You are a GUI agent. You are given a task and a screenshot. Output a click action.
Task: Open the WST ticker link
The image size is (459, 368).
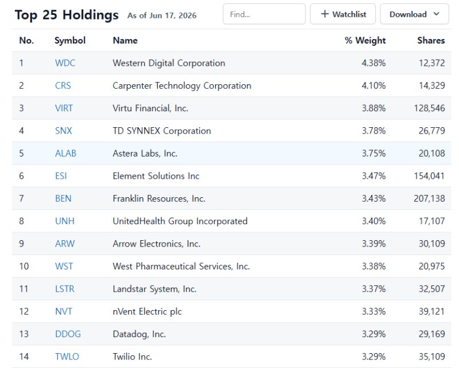click(64, 266)
